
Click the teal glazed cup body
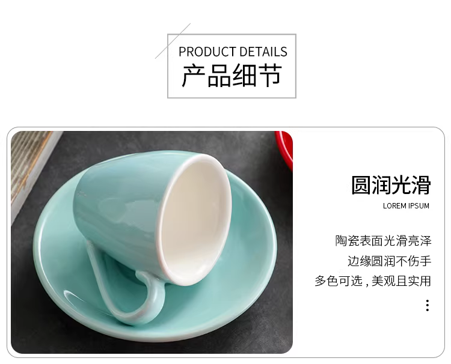pos(121,207)
